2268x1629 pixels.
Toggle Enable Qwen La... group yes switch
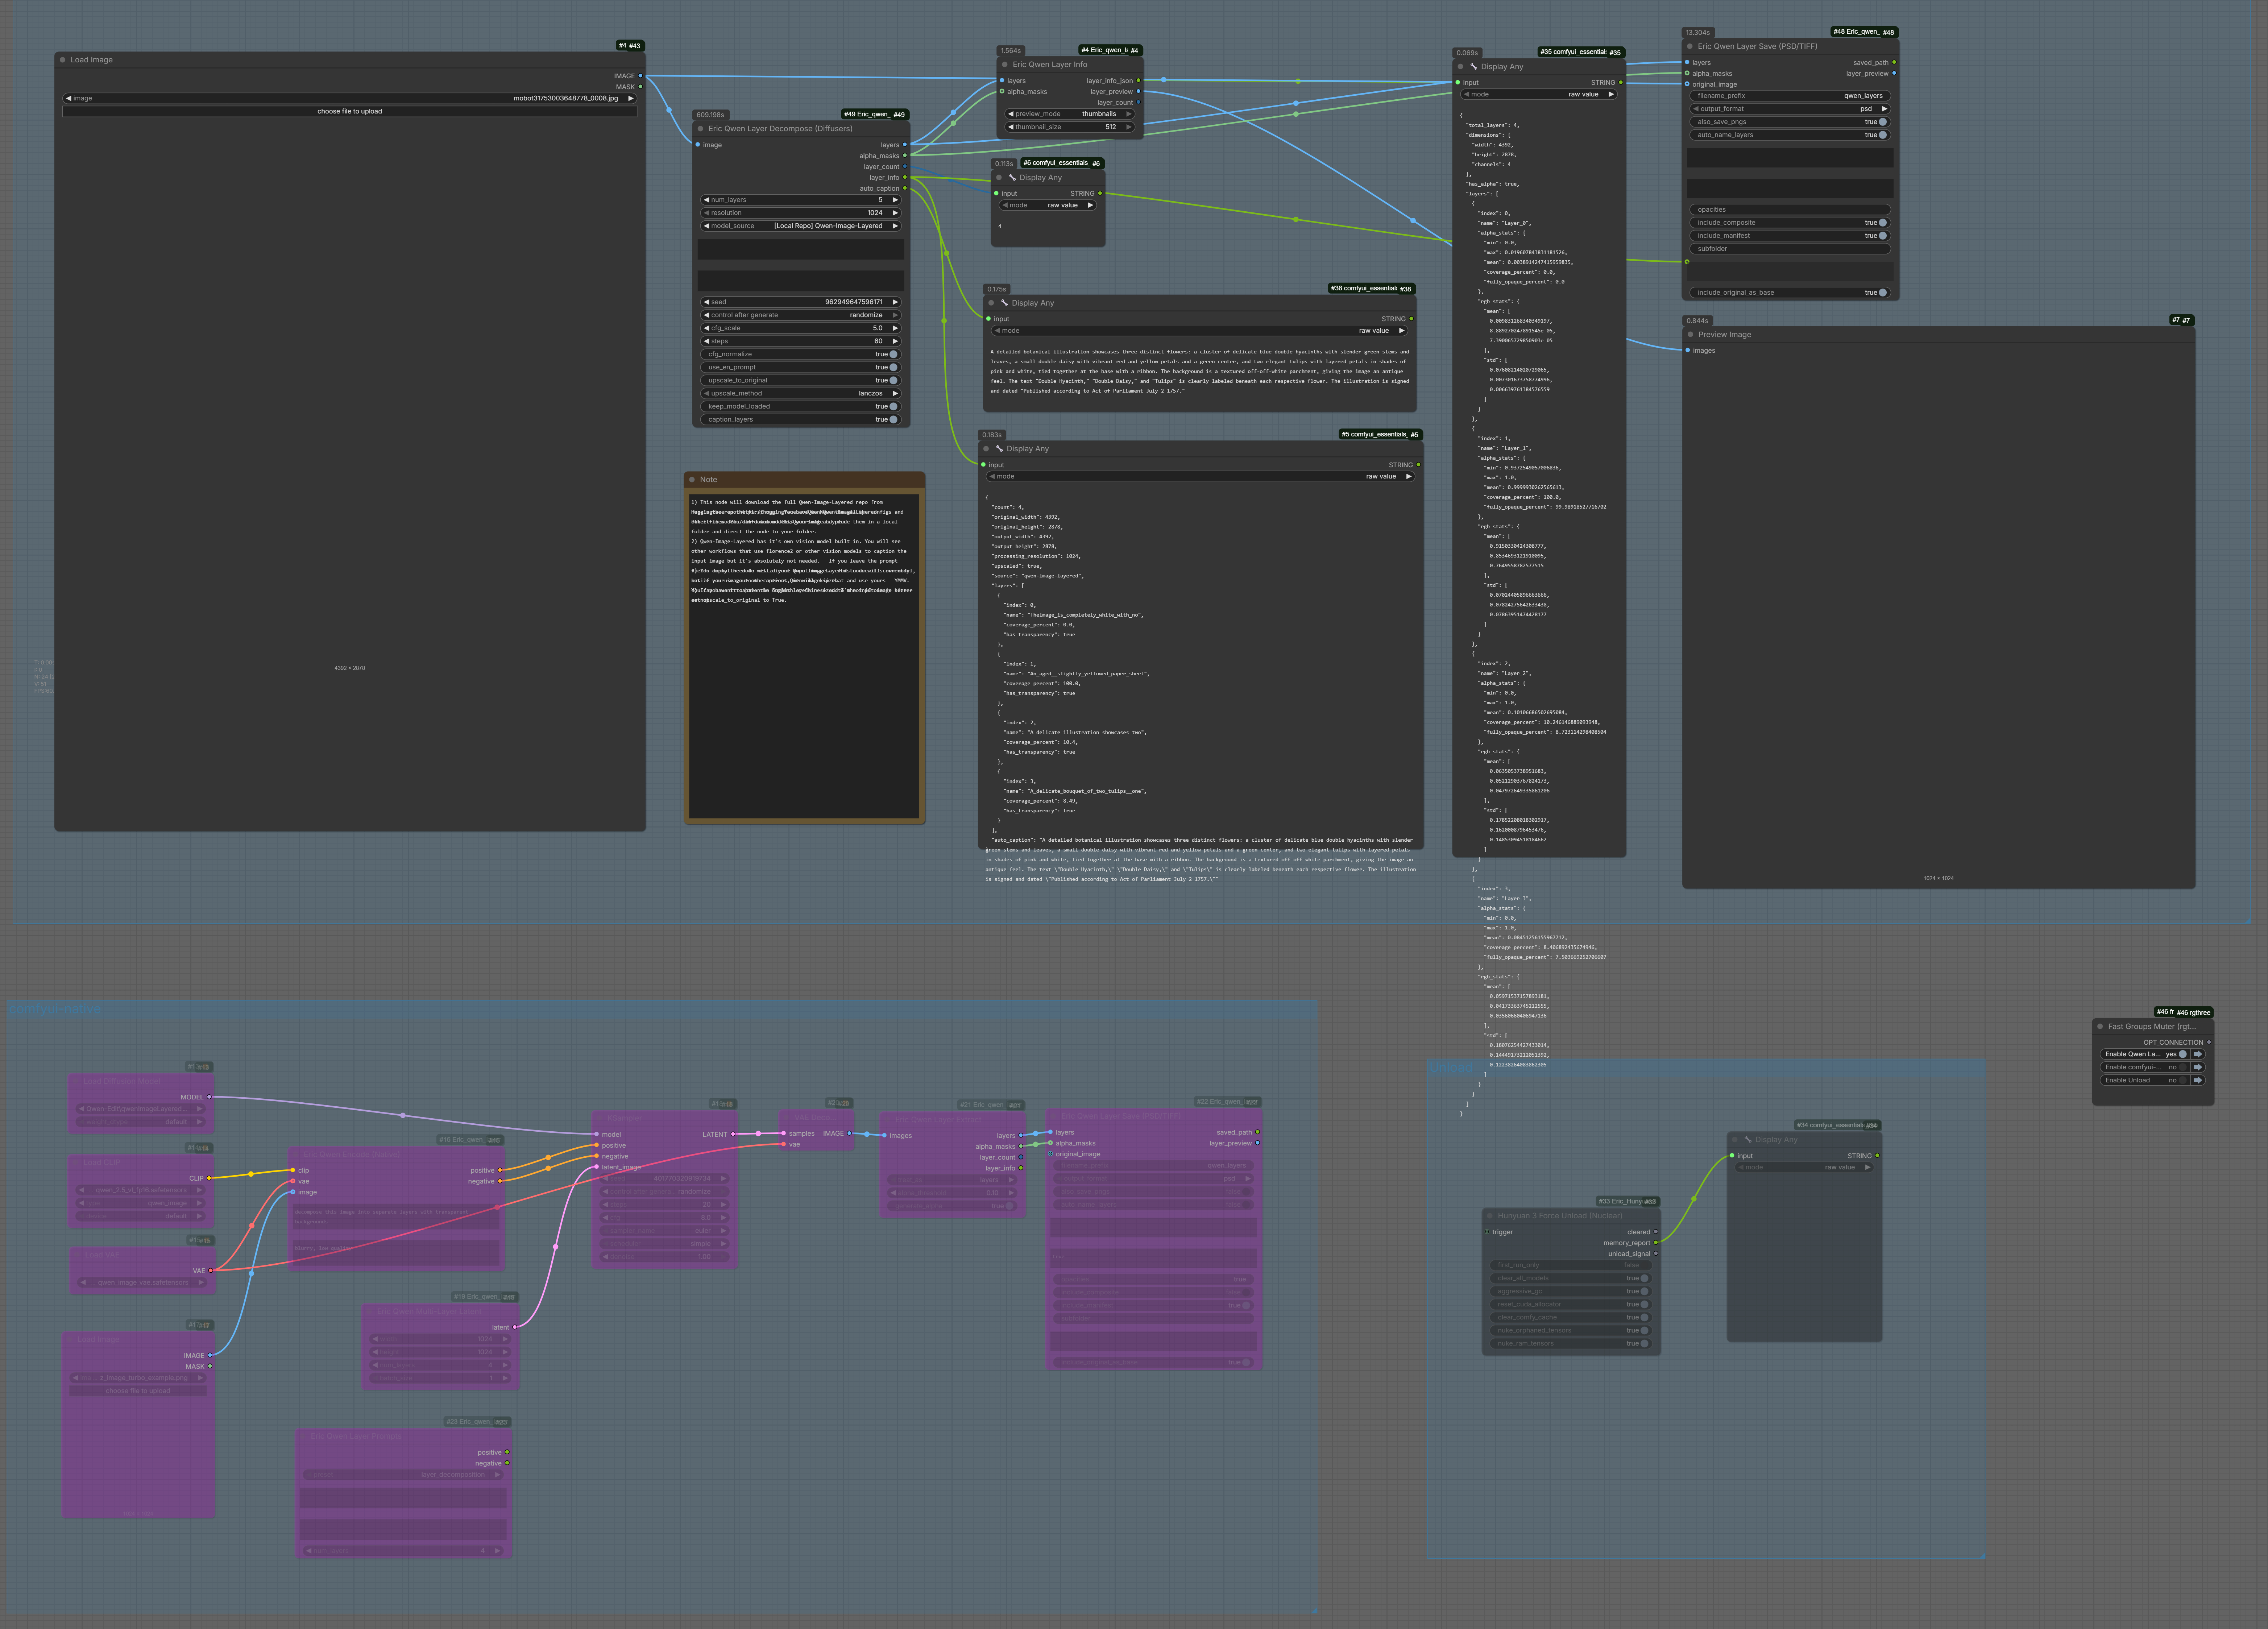tap(2183, 1054)
